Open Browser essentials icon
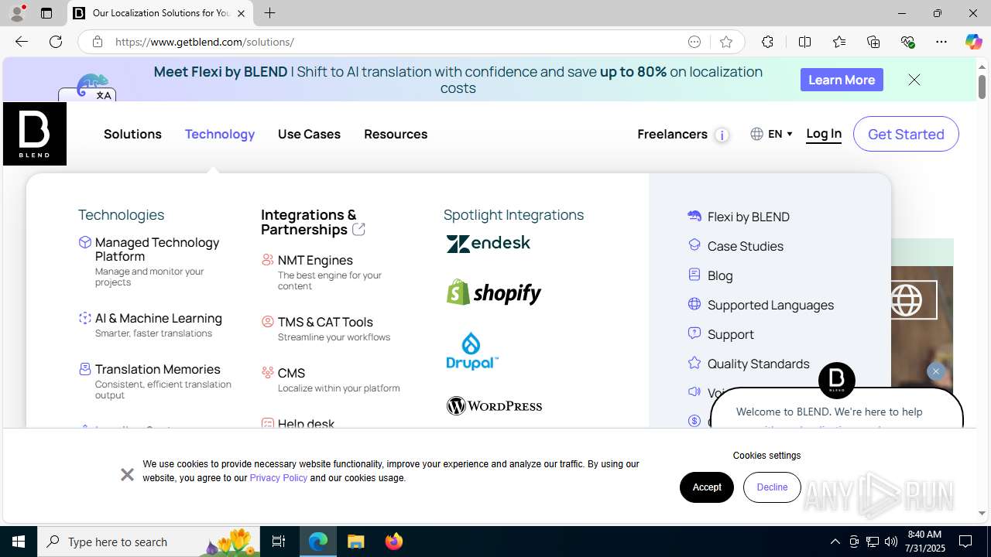991x557 pixels. click(x=907, y=42)
